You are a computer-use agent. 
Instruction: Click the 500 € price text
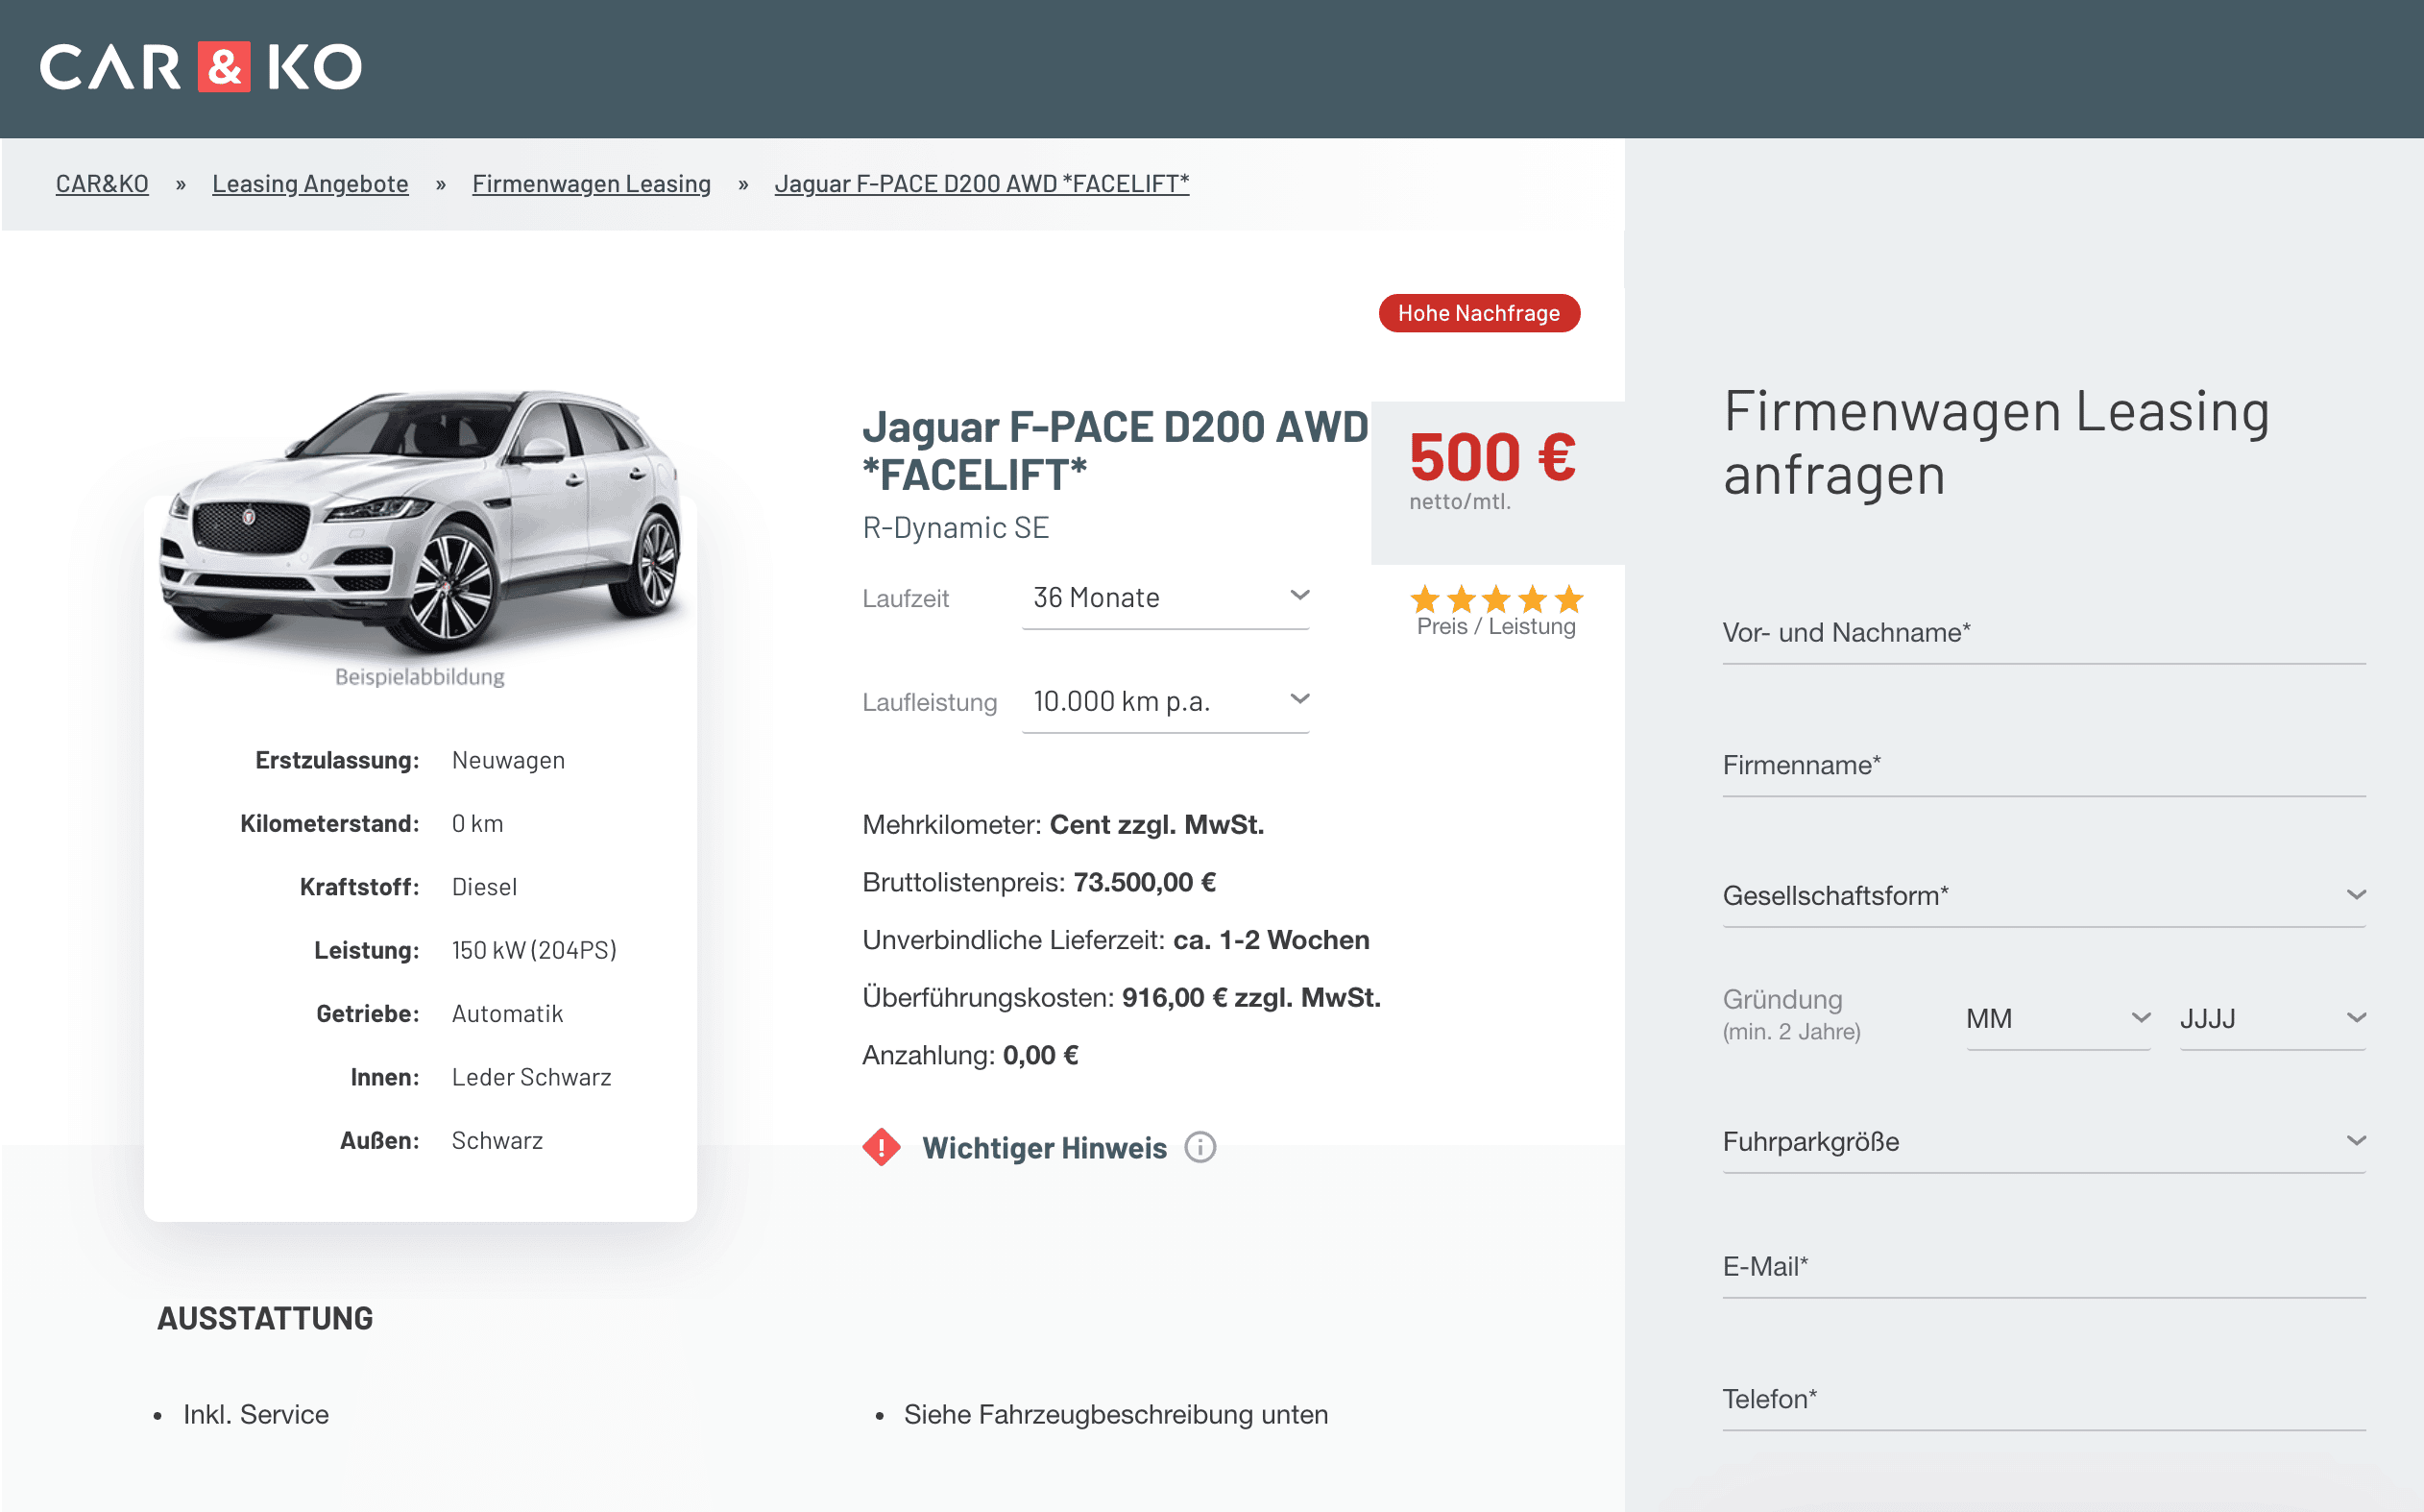(1492, 458)
